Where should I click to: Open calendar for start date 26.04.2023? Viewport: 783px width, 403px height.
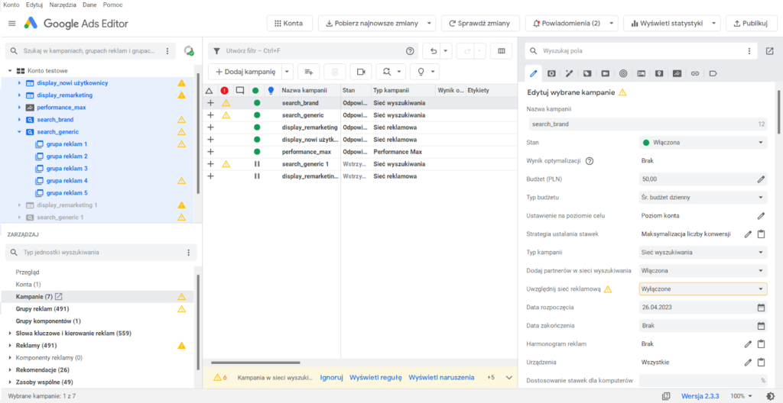tap(761, 308)
